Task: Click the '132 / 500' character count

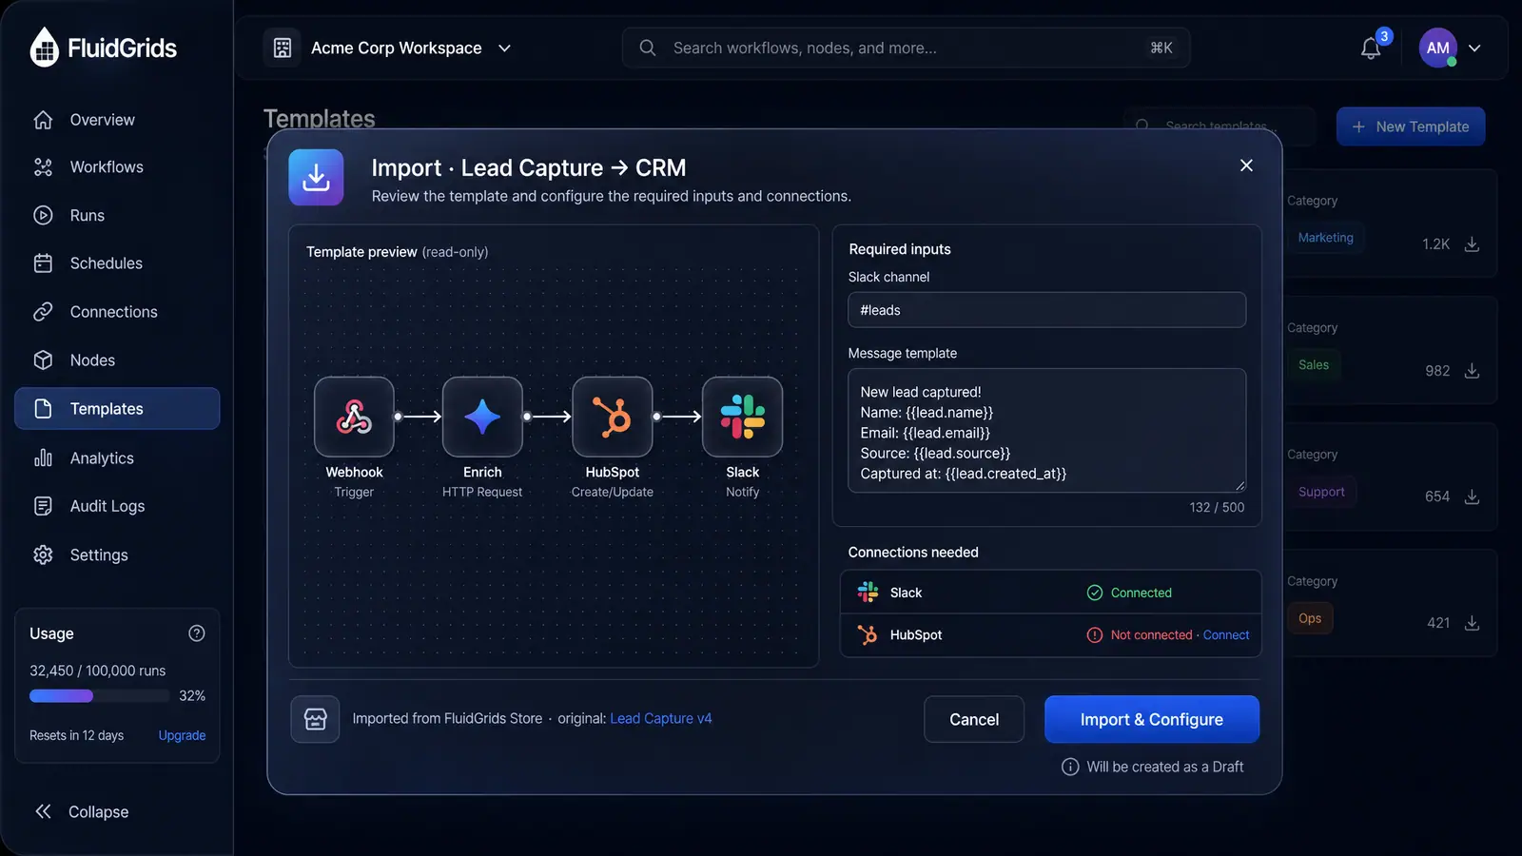Action: coord(1217,508)
